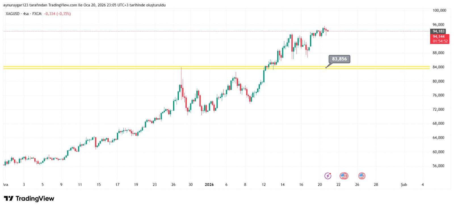Click the gray 94,183 price label
The height and width of the screenshot is (208, 454).
(x=438, y=31)
